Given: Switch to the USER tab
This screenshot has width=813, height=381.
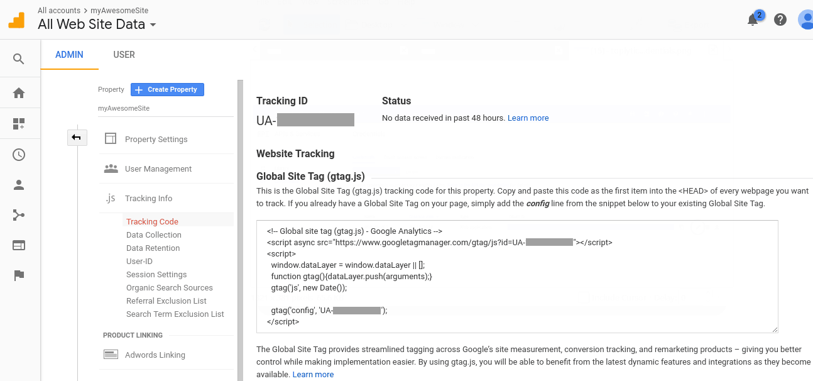Looking at the screenshot, I should (x=124, y=55).
